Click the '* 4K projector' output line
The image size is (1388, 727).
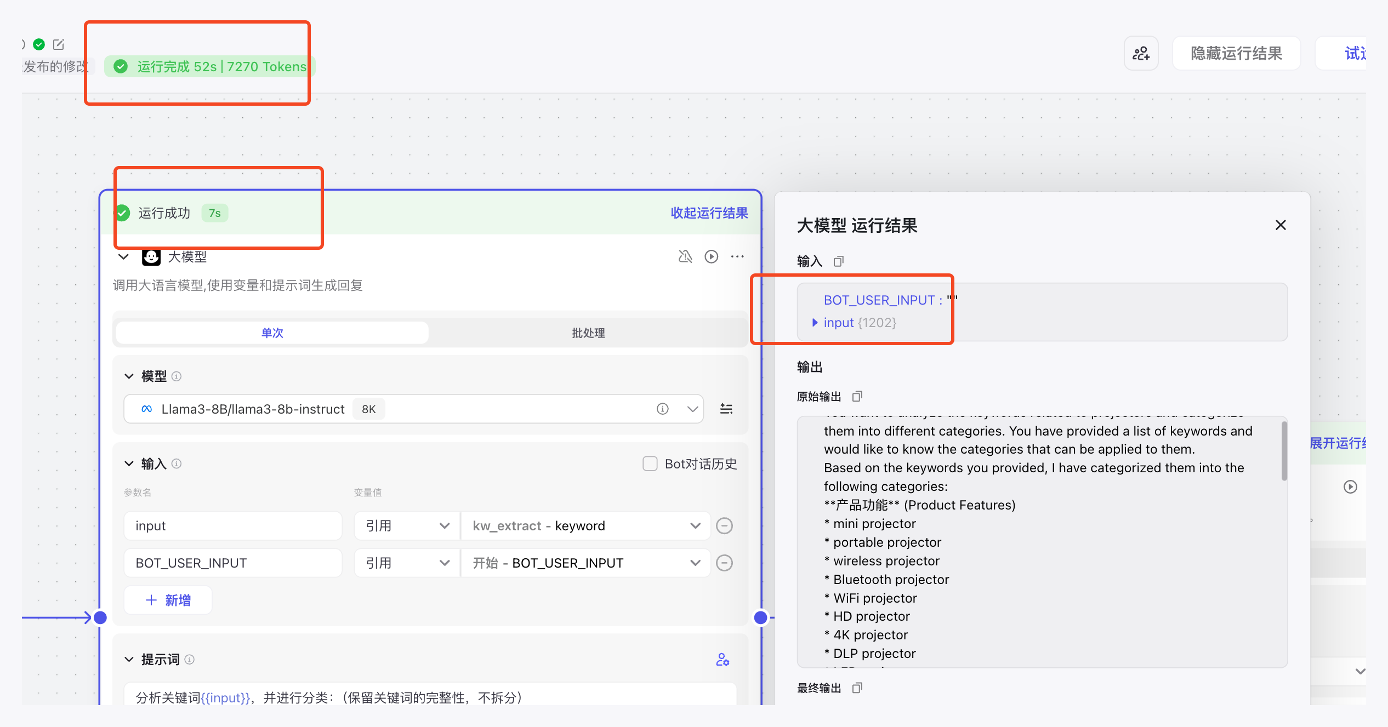[x=866, y=635]
